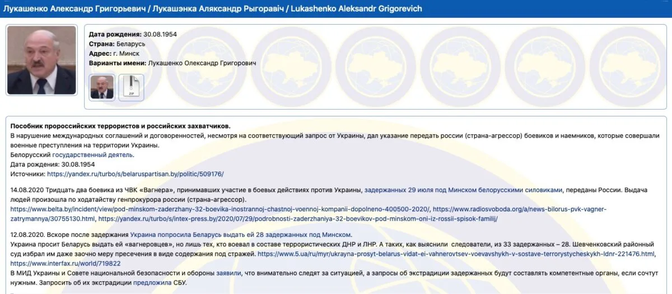Visit the radiosvoboda.org news link
Viewport: 672px width, 294px height.
(x=520, y=209)
